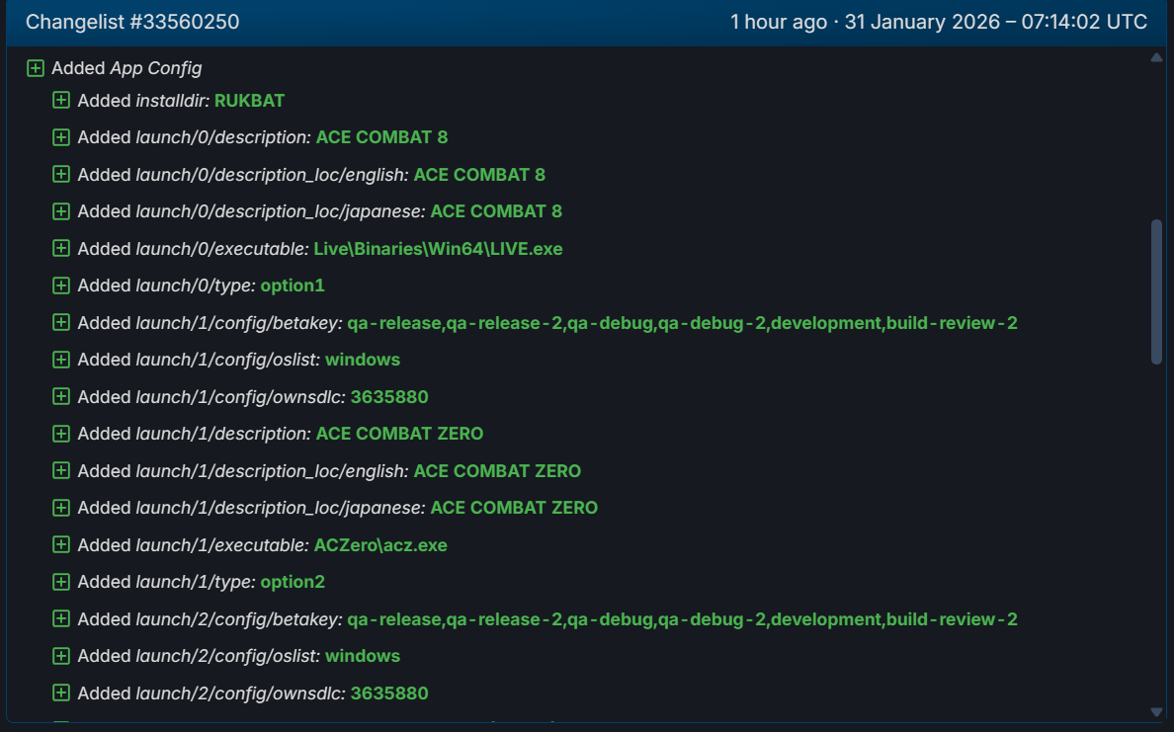Click plus icon beside launch/2/config/oslist row
This screenshot has height=732, width=1174.
[x=61, y=656]
